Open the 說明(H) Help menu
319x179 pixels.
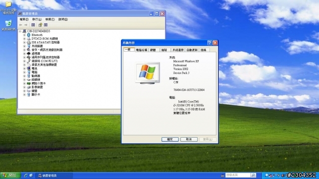click(63, 19)
